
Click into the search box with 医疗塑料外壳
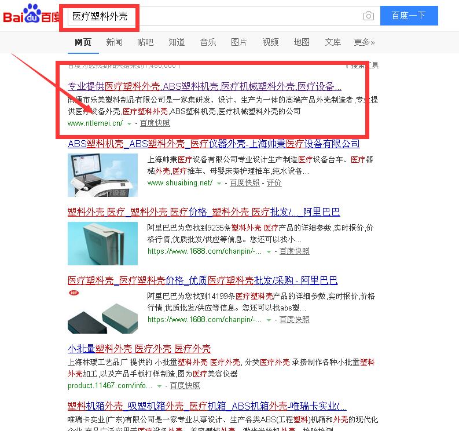(x=215, y=16)
